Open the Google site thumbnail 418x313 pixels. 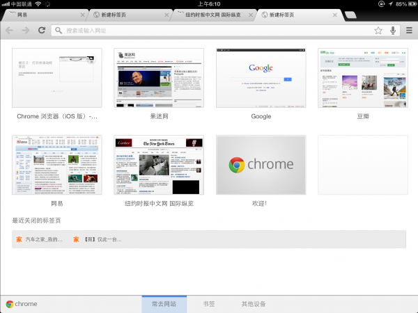pos(261,78)
